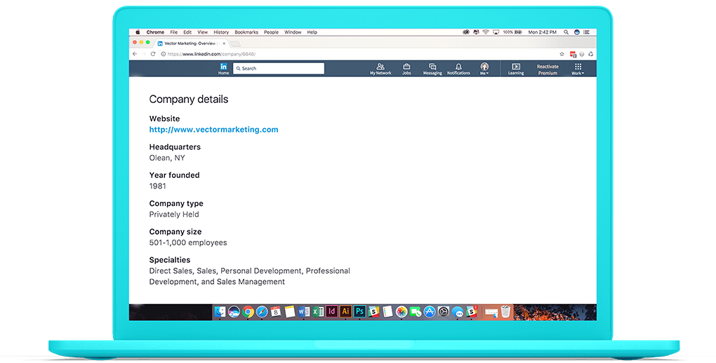Open Spotlight search in menu bar
Screen dimensions: 716x363
(566, 32)
